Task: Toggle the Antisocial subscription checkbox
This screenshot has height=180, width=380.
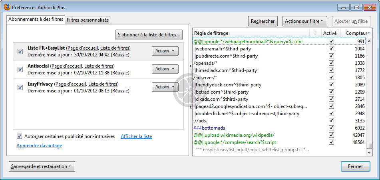Action: (x=20, y=69)
